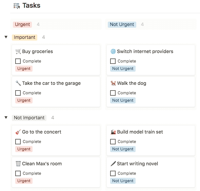Collapse the Not Important group
The image size is (200, 191).
tap(6, 118)
